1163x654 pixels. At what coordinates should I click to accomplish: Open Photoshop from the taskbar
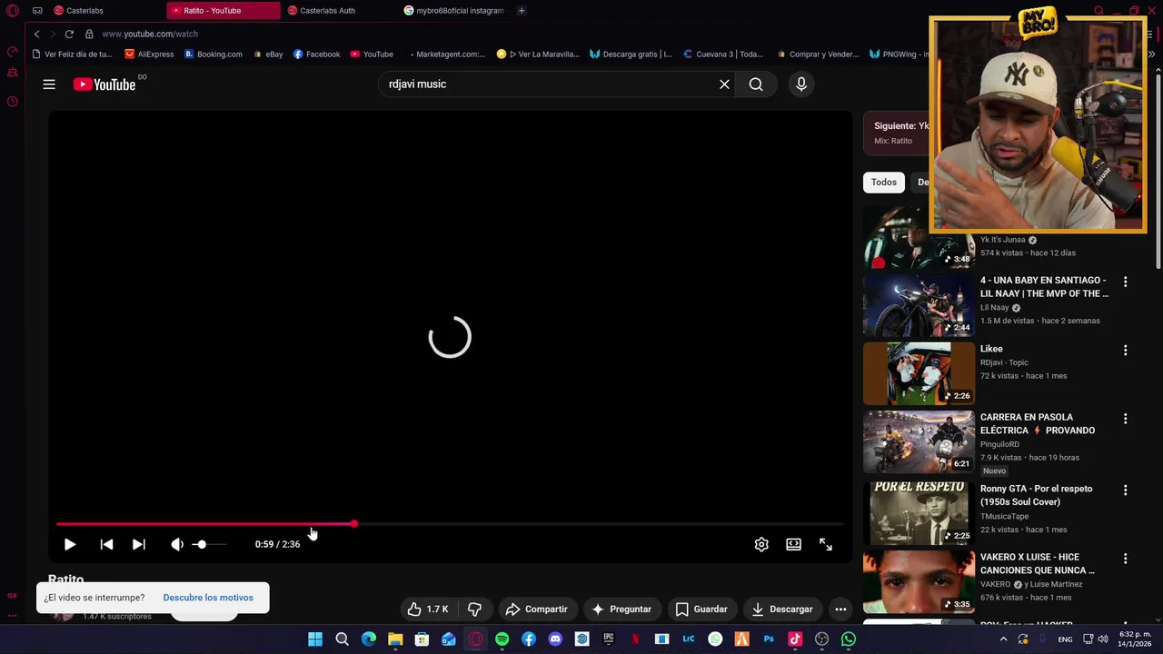tap(769, 639)
